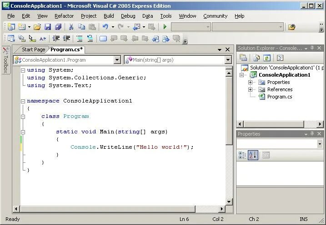Click the editor horizontal scrollbar thumb

coord(107,209)
